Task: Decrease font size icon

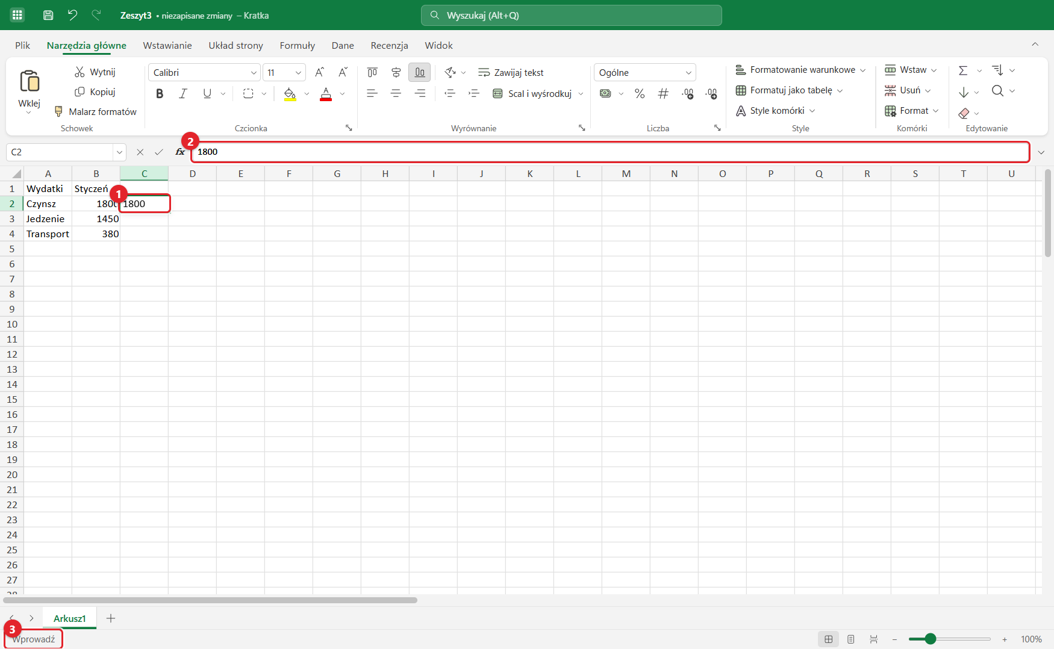Action: pyautogui.click(x=343, y=72)
